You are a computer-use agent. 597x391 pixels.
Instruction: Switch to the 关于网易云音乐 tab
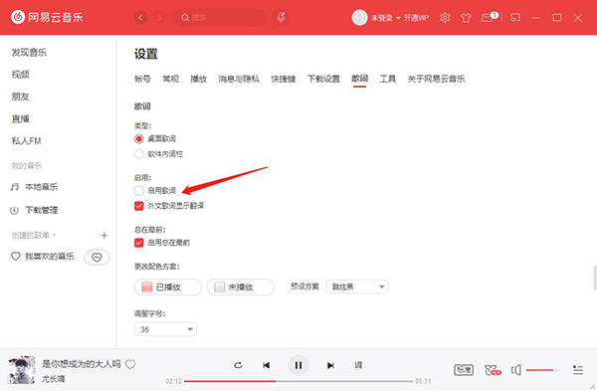click(437, 79)
